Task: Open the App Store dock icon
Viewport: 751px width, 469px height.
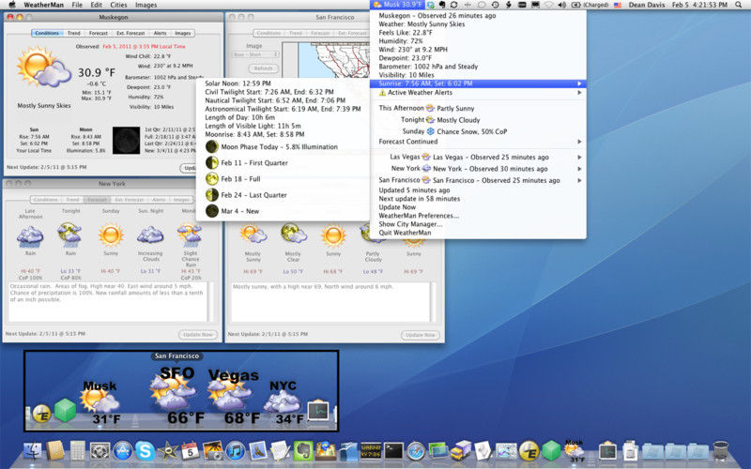Action: tap(123, 450)
